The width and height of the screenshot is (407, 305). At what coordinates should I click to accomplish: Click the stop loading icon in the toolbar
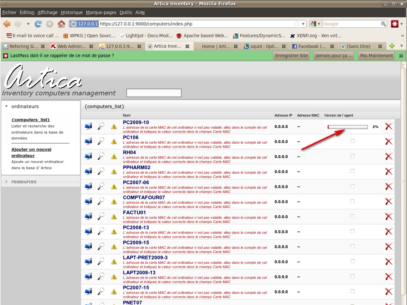(50, 24)
